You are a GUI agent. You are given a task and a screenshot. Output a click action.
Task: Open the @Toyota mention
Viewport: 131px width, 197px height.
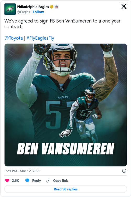click(14, 38)
